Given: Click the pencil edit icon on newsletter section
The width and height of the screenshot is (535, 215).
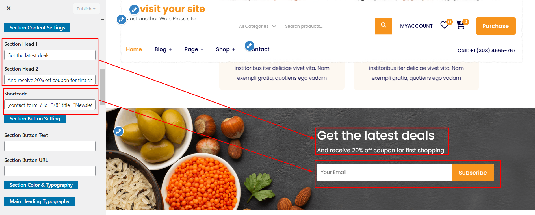Looking at the screenshot, I should pos(118,131).
